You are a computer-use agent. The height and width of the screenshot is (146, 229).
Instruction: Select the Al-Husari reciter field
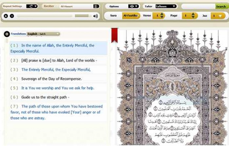point(76,6)
